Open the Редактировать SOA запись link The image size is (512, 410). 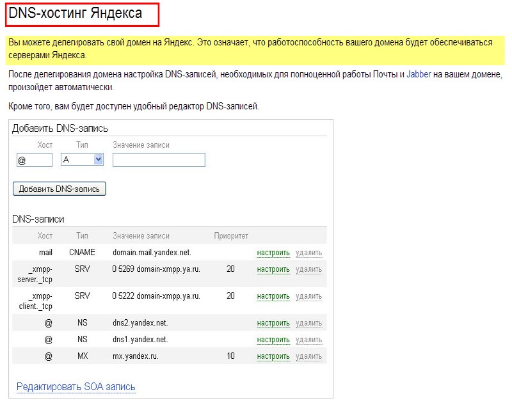76,387
